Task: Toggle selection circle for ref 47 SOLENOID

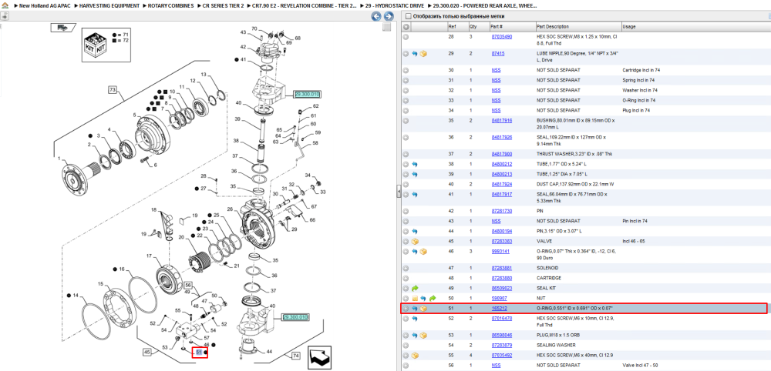Action: 406,268
